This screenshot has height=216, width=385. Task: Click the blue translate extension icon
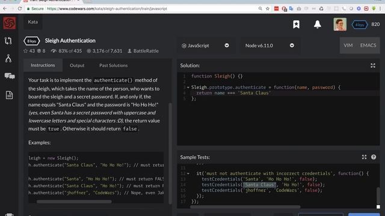291,8
